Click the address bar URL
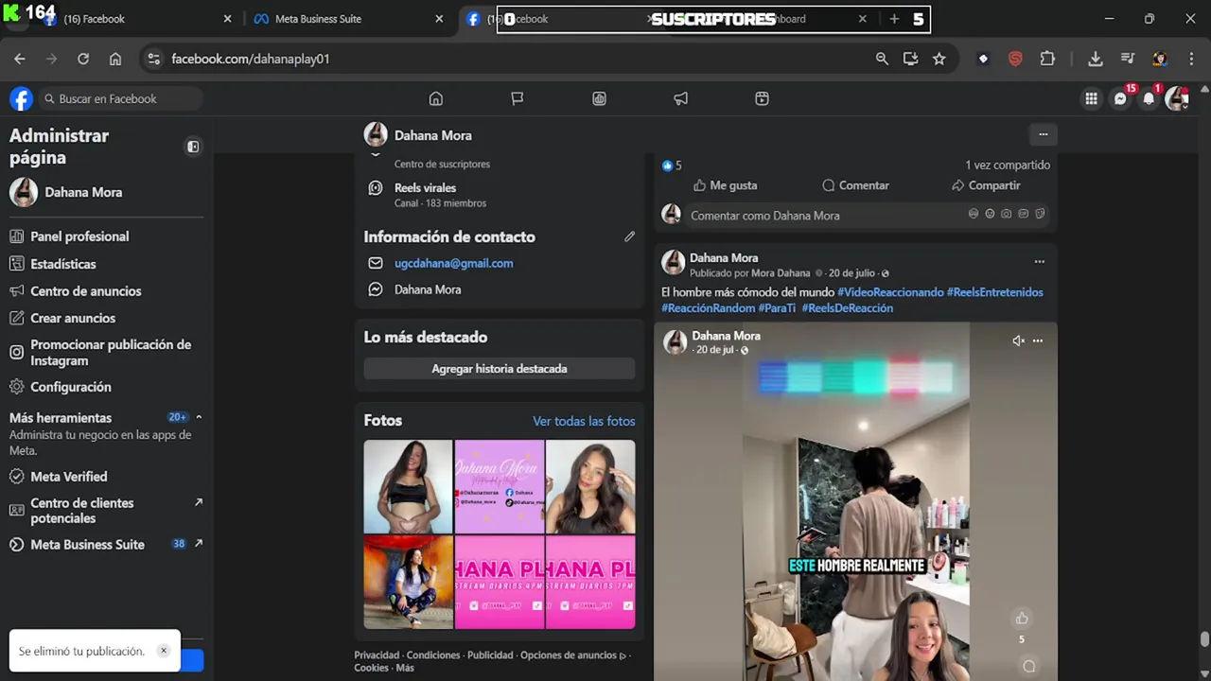This screenshot has width=1211, height=681. 251,59
